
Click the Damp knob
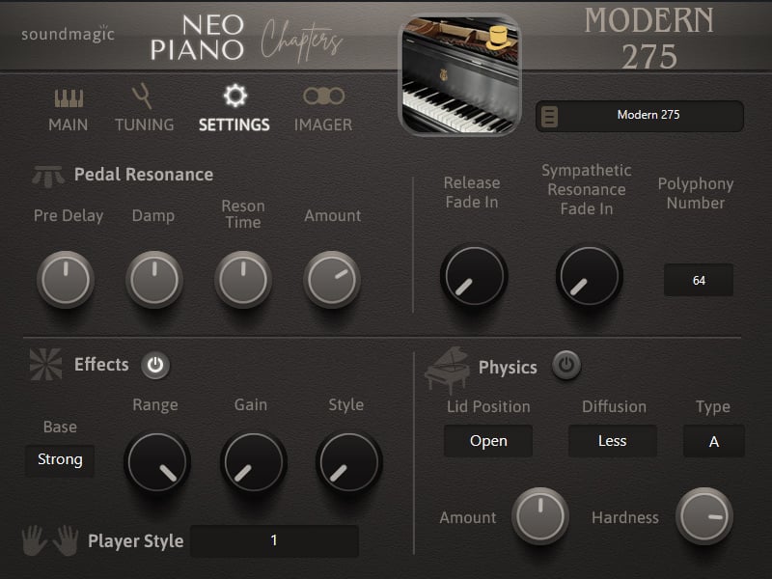(x=154, y=280)
